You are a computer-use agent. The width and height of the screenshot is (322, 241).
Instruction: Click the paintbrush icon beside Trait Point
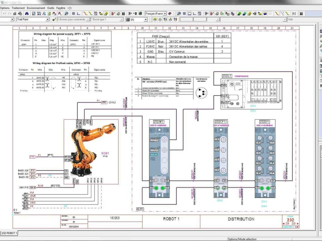[x=54, y=19]
